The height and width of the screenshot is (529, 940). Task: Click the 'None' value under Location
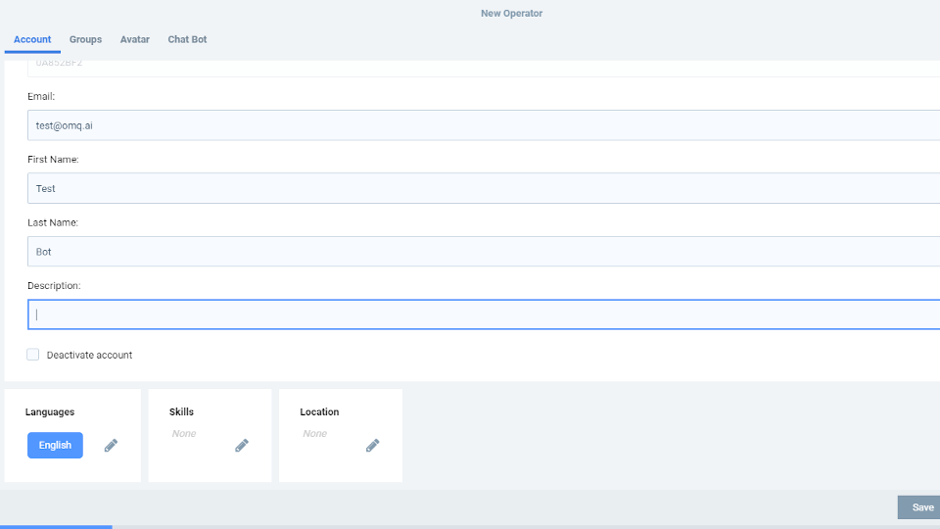(314, 434)
